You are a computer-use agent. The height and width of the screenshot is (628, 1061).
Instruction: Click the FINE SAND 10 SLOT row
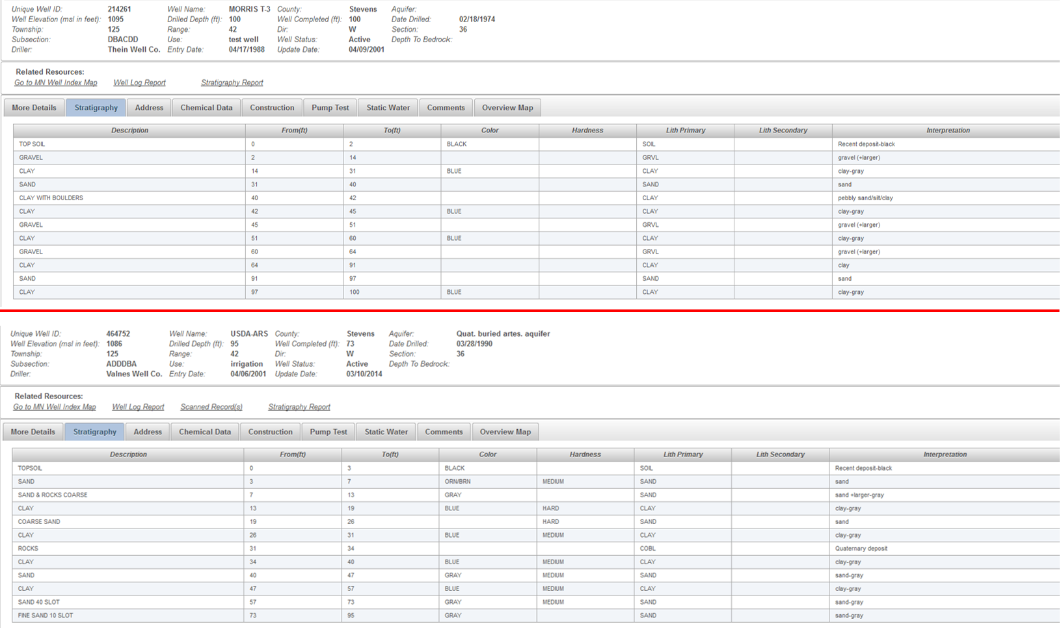[x=46, y=616]
